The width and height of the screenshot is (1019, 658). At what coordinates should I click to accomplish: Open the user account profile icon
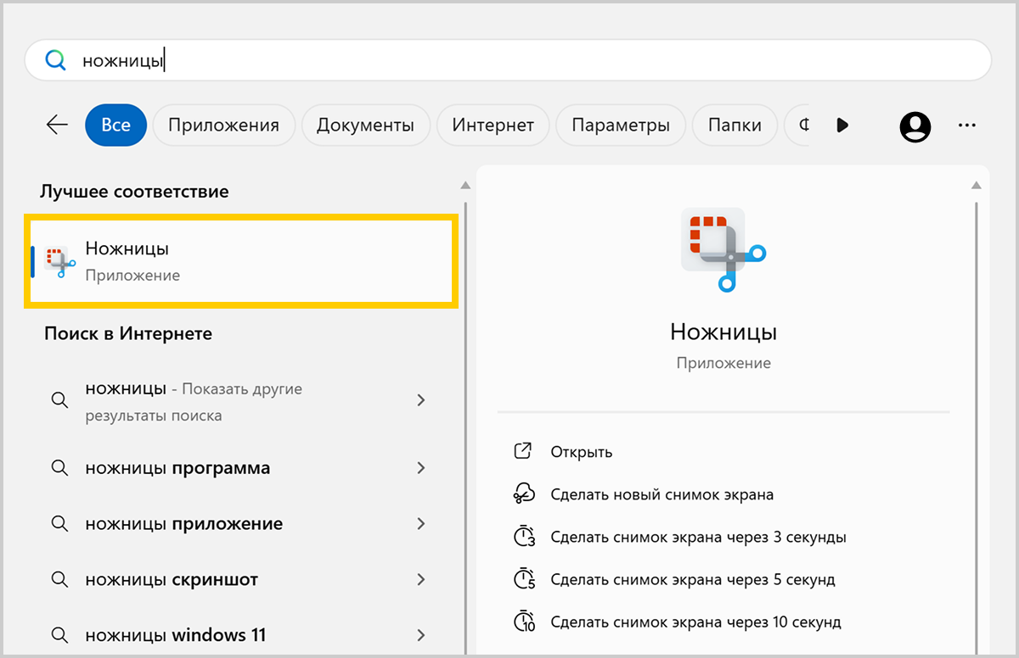[x=915, y=126]
